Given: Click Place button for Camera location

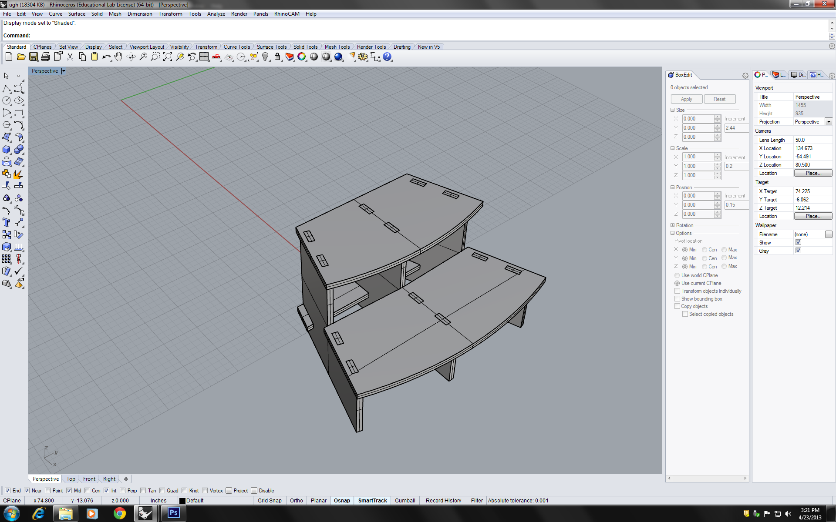Looking at the screenshot, I should tap(813, 173).
